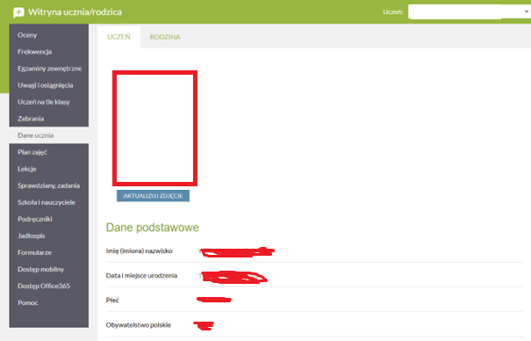Click the speech bubble logo icon
The height and width of the screenshot is (341, 531).
(x=18, y=12)
